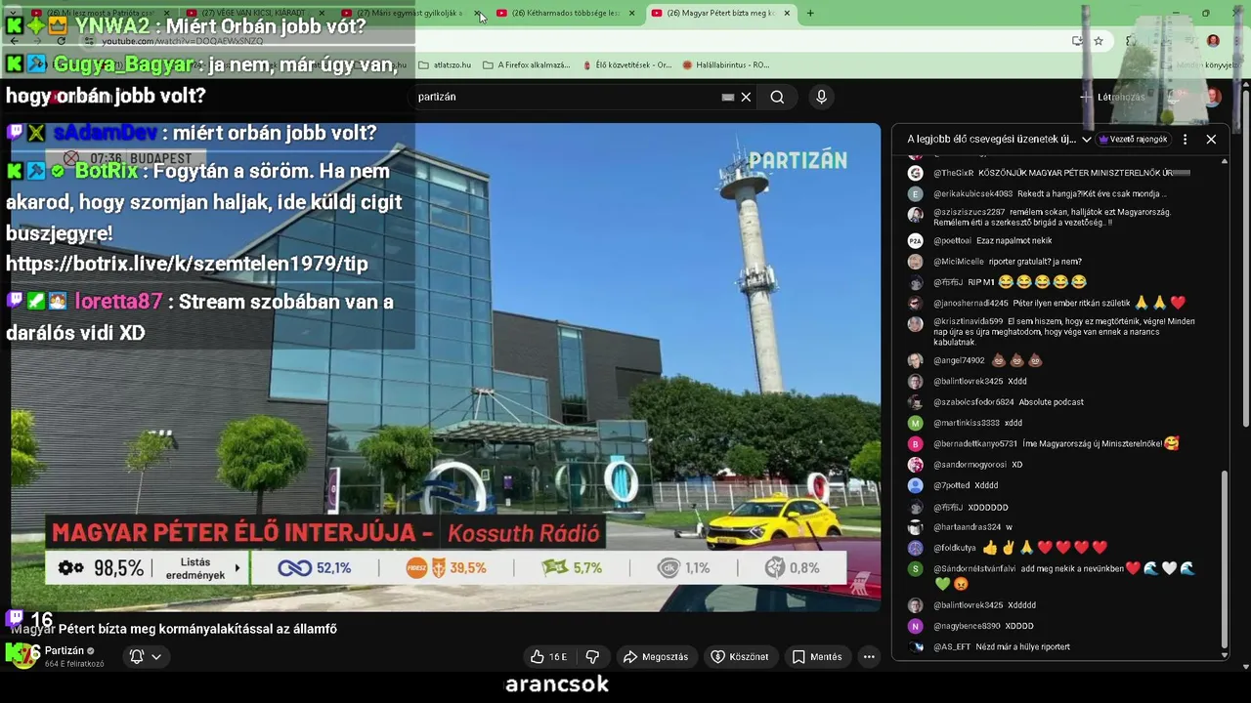
Task: Open the Chrome profile avatar
Action: pyautogui.click(x=1213, y=41)
